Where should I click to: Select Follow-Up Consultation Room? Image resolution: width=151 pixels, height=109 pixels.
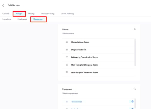point(98,57)
